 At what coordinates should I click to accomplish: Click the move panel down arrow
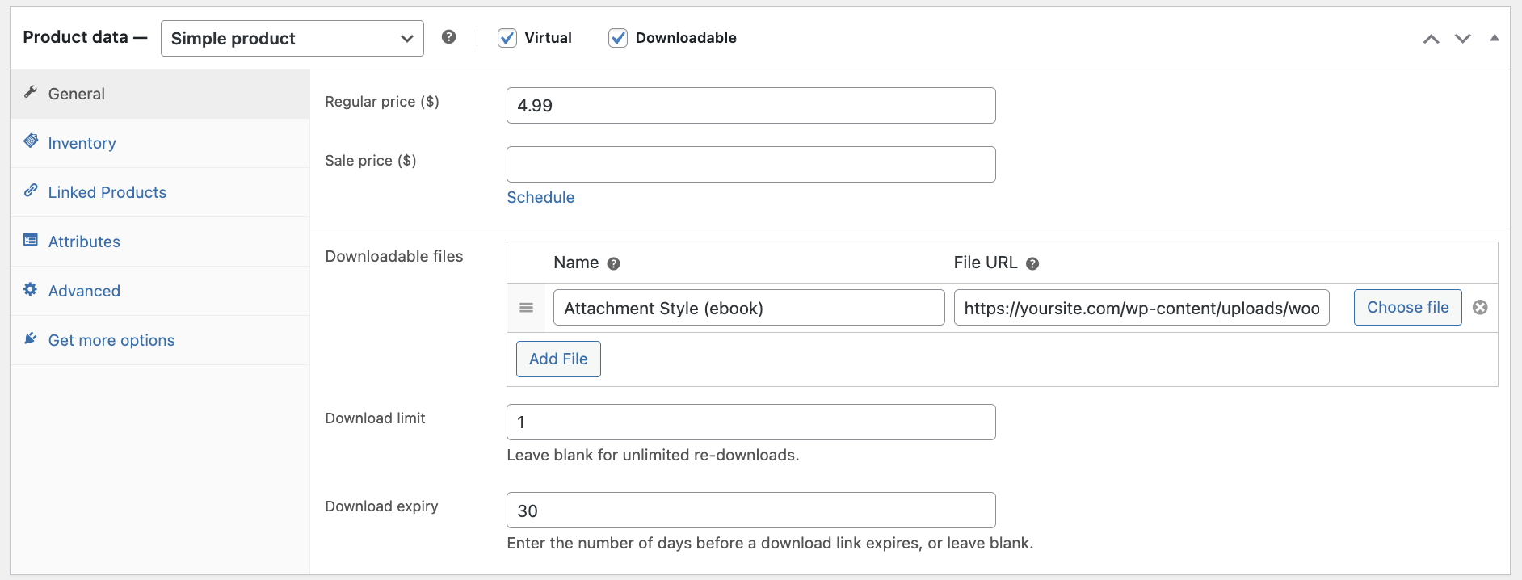coord(1462,39)
